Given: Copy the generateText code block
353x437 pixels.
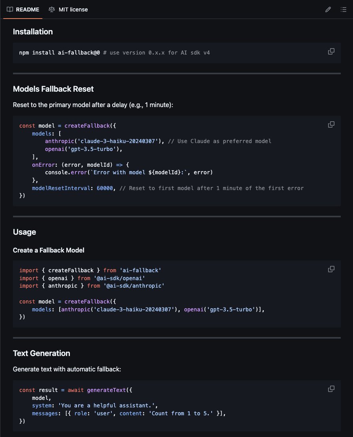Looking at the screenshot, I should [x=331, y=389].
